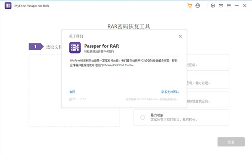Click the cube icon in title bar
Screen dimensions: 252x155
point(213,5)
